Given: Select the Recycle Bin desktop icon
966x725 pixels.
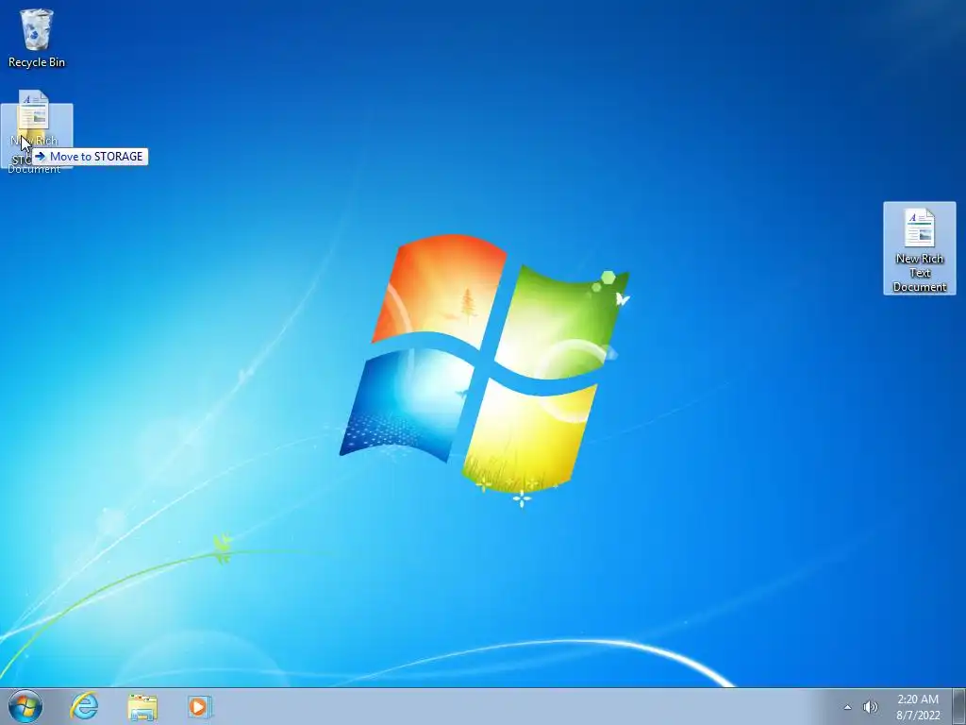Looking at the screenshot, I should pos(37,38).
